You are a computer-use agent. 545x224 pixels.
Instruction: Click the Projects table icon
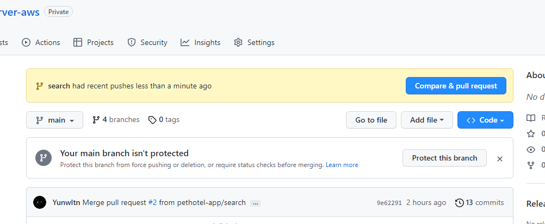tap(78, 42)
